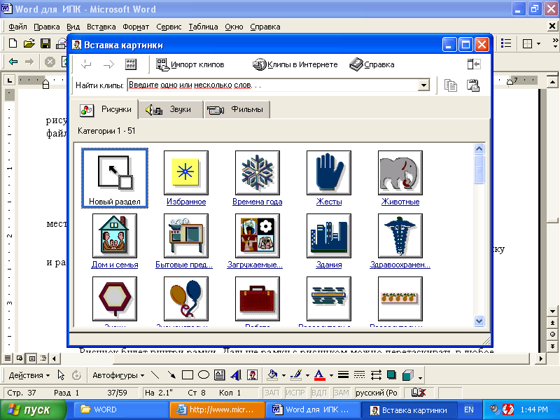Click the Line Color brush icon
The height and width of the screenshot is (420, 560).
click(x=296, y=374)
